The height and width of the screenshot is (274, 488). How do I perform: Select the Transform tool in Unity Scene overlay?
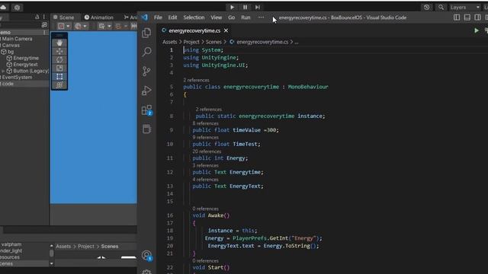point(59,84)
